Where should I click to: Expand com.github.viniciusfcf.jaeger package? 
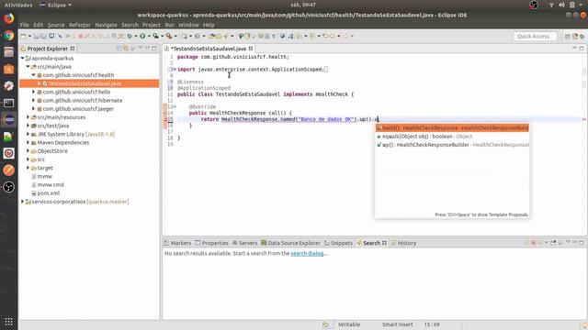pos(33,108)
